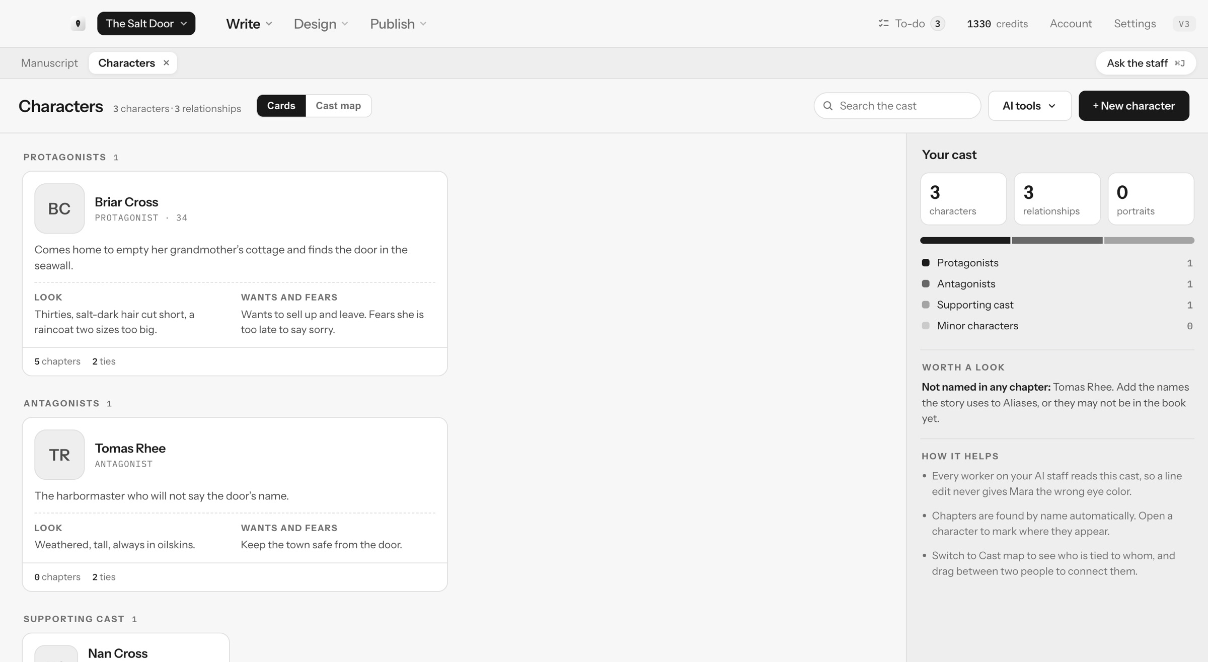Switch to Cast map view
1208x662 pixels.
click(338, 106)
